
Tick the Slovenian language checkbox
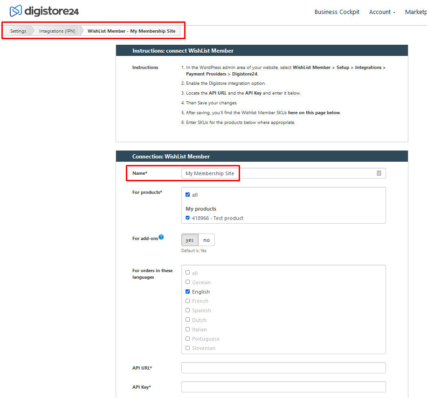tap(188, 348)
